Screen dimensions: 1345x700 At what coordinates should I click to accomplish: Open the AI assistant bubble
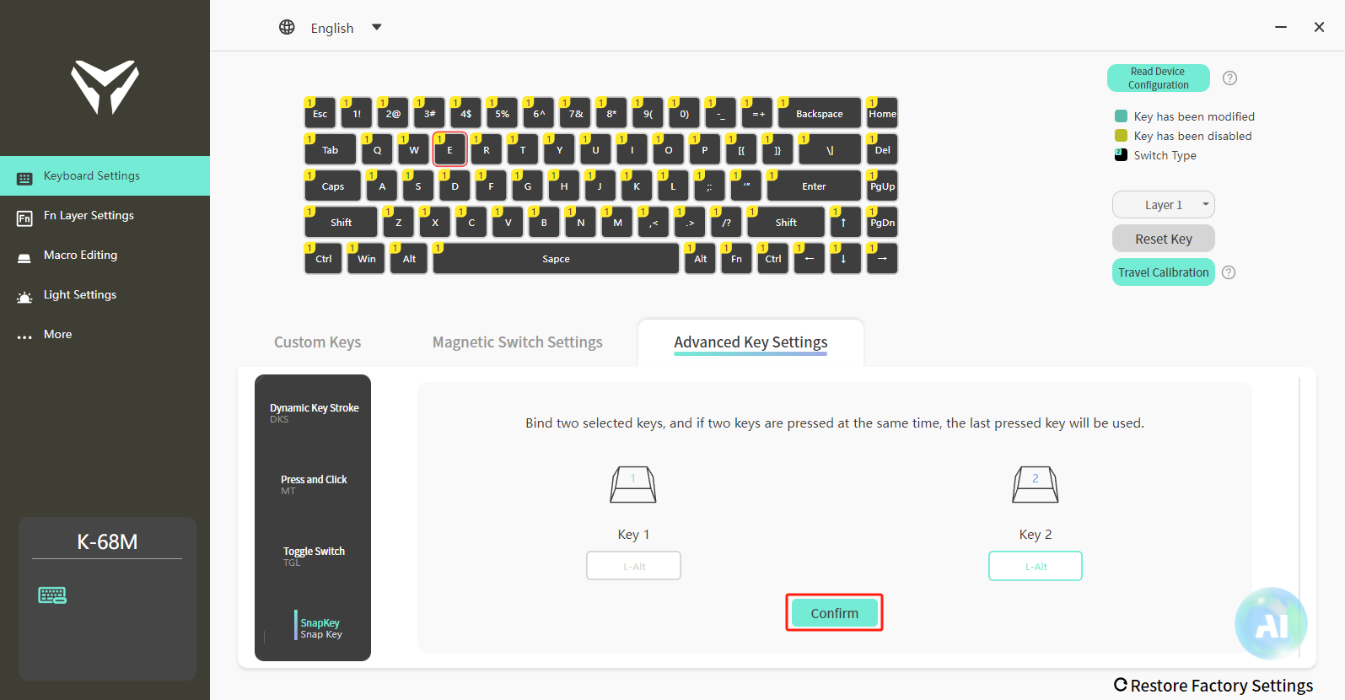click(1270, 624)
